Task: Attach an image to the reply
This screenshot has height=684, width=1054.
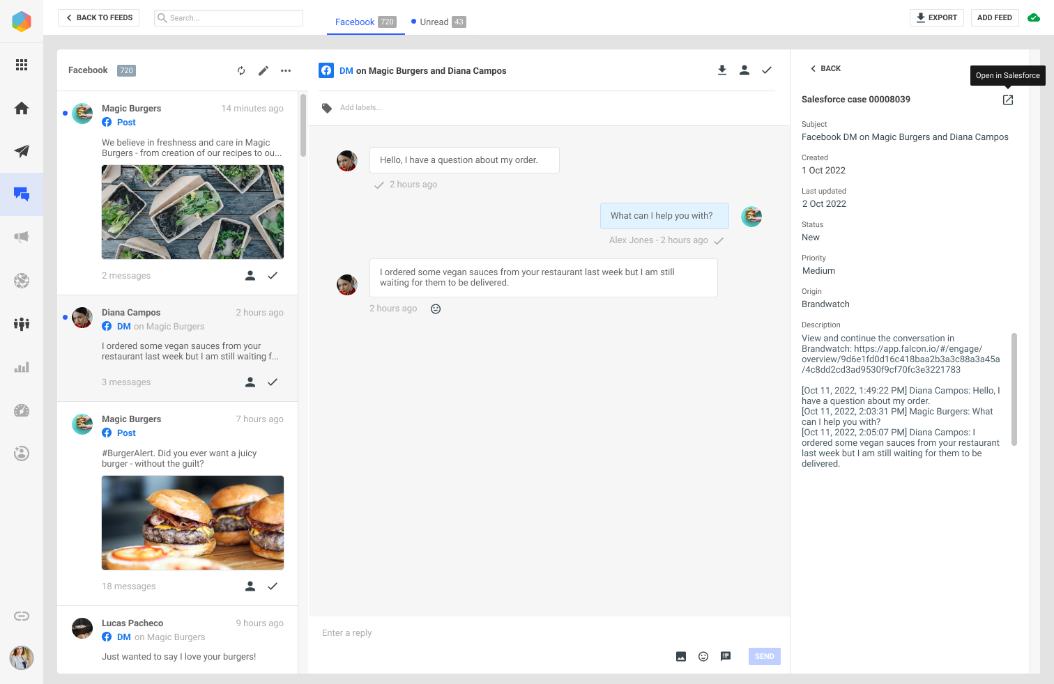Action: [681, 656]
